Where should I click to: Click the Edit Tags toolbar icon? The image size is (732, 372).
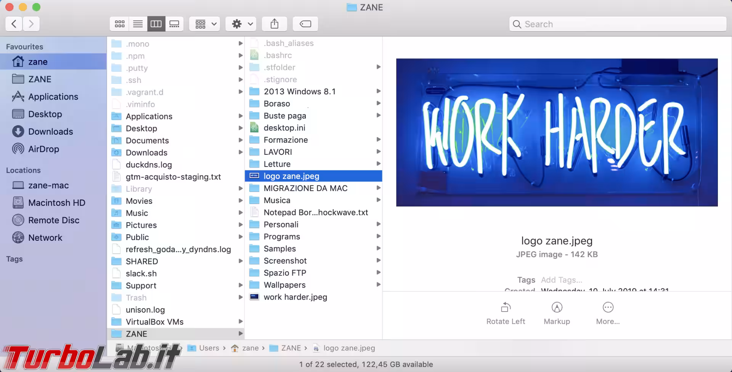305,24
